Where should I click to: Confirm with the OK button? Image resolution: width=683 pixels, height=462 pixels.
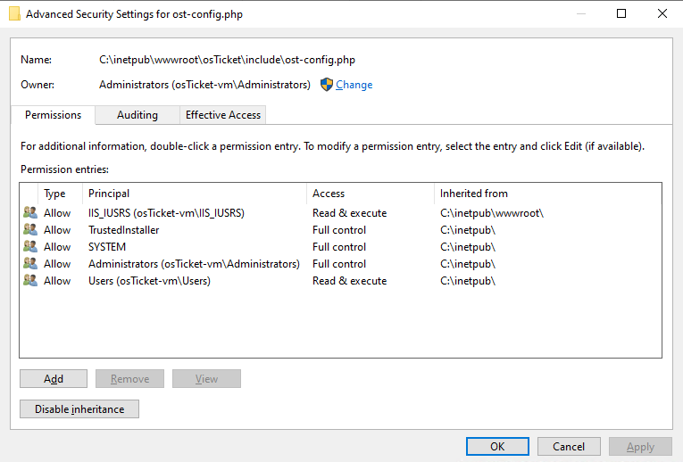point(497,447)
